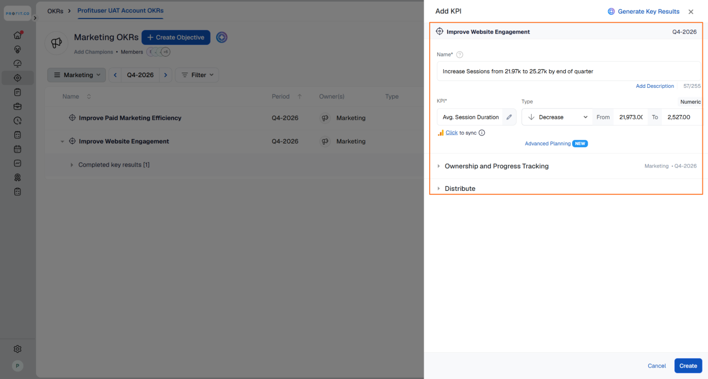Open OKRs breadcrumb
Image resolution: width=708 pixels, height=379 pixels.
point(55,11)
